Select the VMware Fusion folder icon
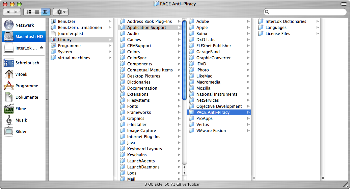The height and width of the screenshot is (189, 350). pyautogui.click(x=191, y=131)
